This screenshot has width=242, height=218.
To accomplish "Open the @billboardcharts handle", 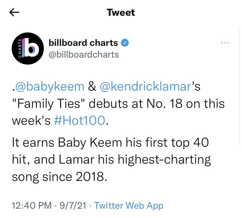I will [x=84, y=55].
